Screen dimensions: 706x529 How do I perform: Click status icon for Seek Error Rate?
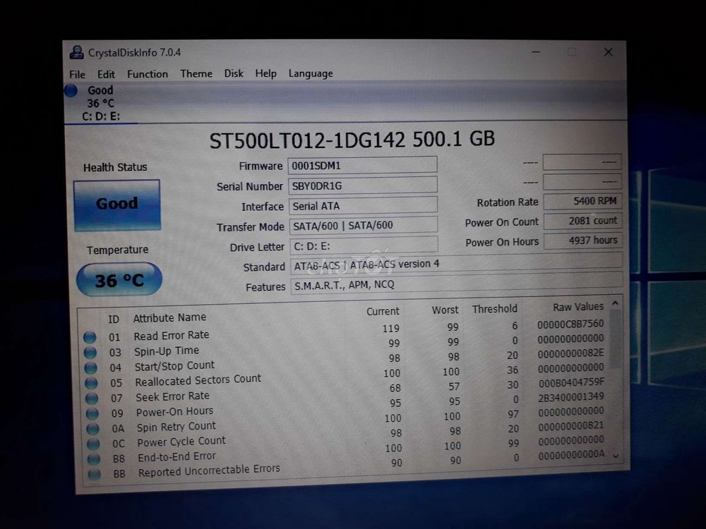click(x=92, y=398)
